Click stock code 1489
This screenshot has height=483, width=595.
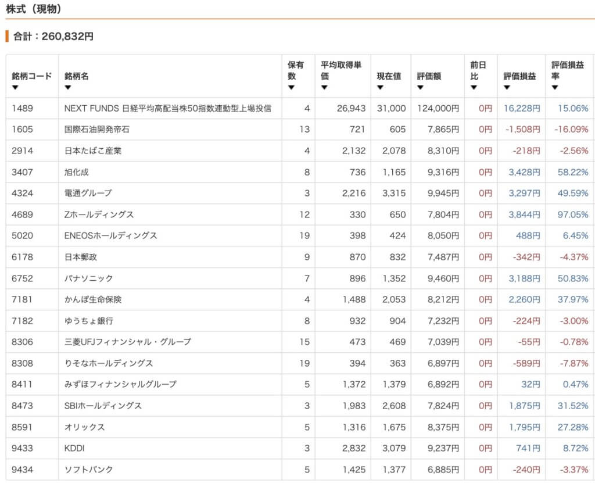tap(22, 108)
